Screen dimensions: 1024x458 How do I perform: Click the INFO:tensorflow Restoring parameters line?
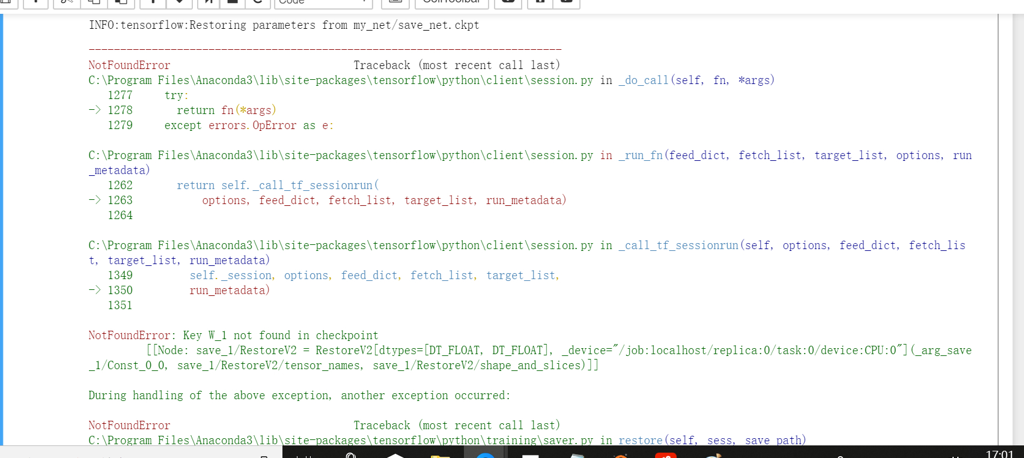[x=284, y=25]
